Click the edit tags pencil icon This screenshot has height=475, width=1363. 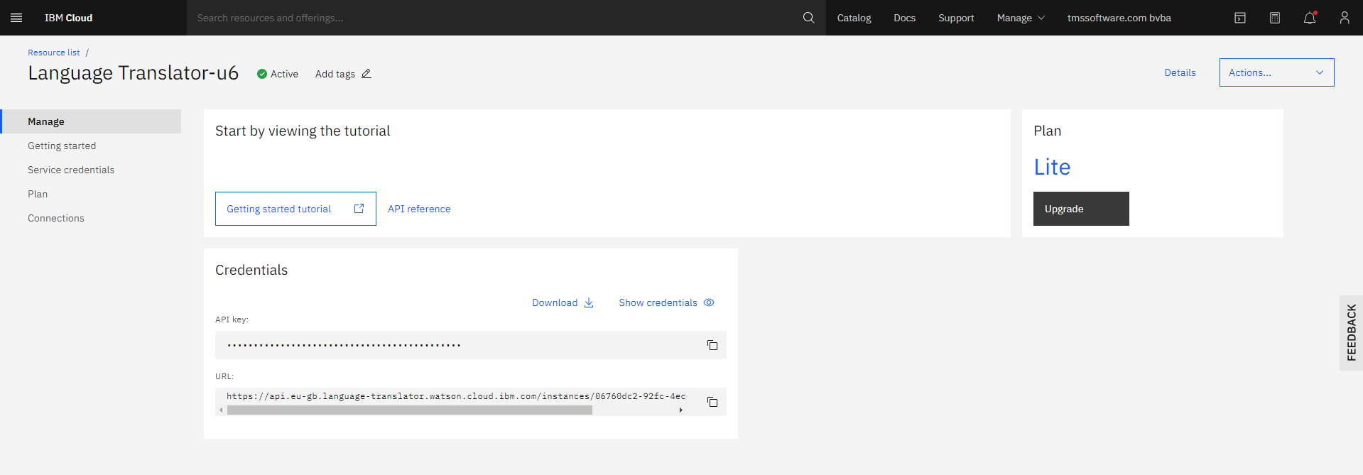click(366, 74)
